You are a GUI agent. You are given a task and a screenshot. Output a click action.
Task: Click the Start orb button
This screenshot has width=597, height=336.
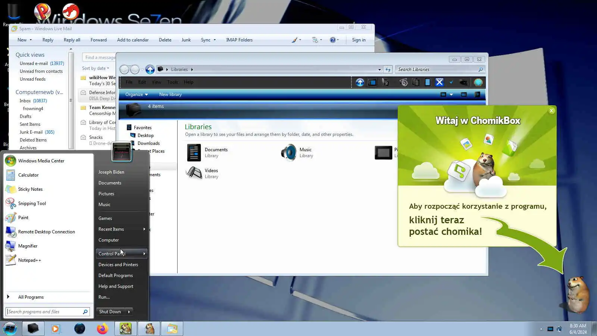(10, 329)
